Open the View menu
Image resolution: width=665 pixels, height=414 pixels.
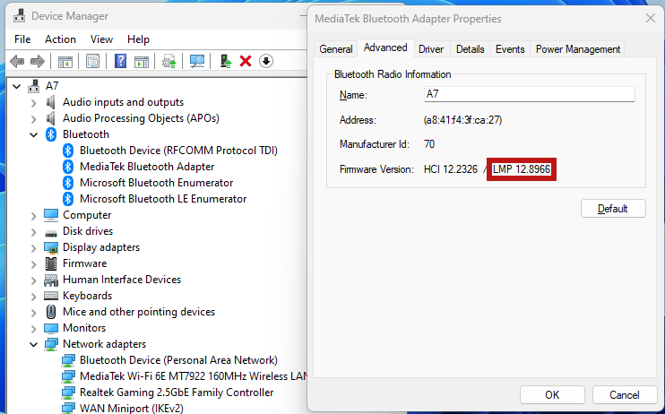101,39
